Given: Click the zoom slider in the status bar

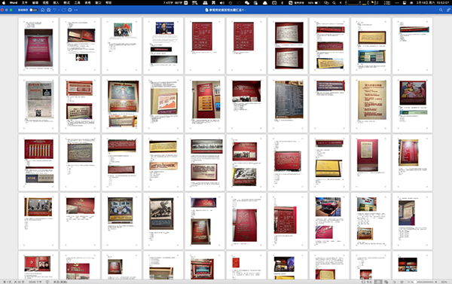Looking at the screenshot, I should point(423,282).
